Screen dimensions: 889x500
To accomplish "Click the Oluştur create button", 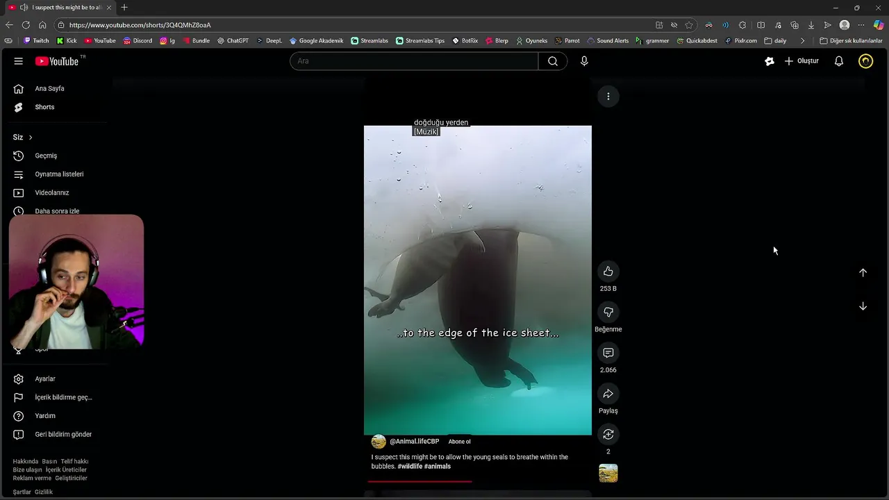I will point(801,61).
